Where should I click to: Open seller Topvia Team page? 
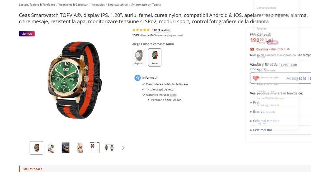tap(288, 65)
